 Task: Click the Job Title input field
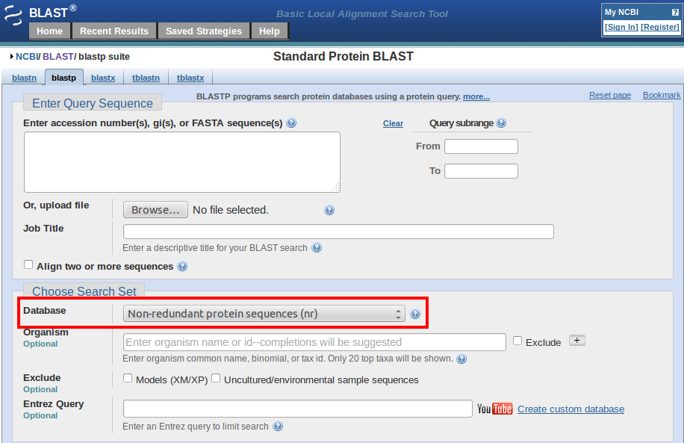point(338,232)
